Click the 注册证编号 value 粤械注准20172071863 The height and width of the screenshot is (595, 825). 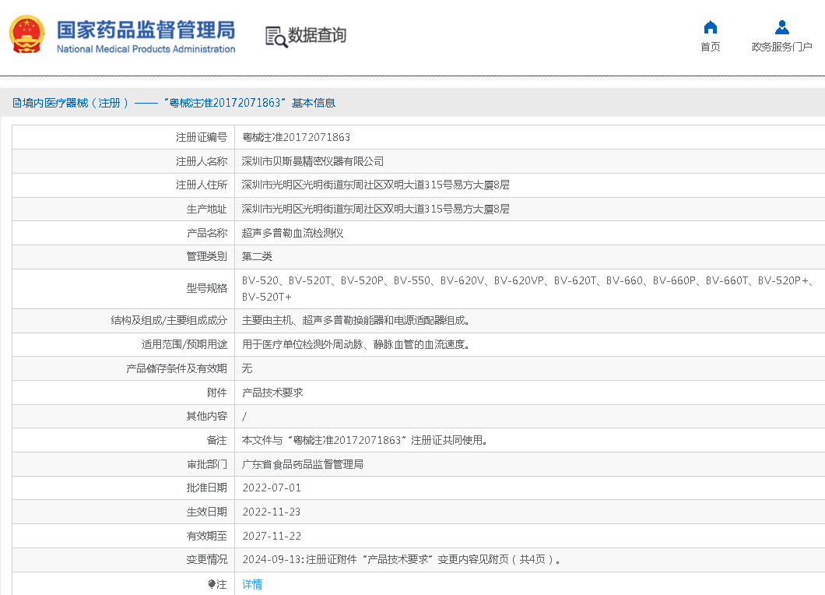coord(296,137)
